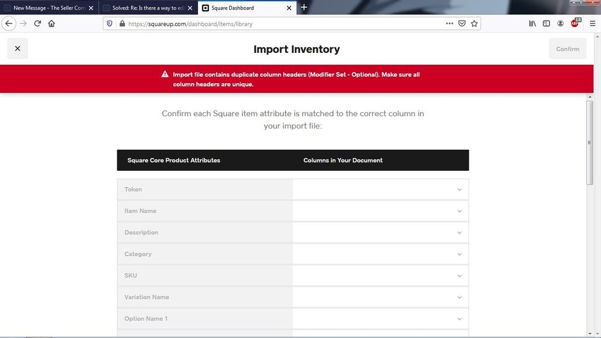Expand the Token column dropdown

click(x=380, y=189)
